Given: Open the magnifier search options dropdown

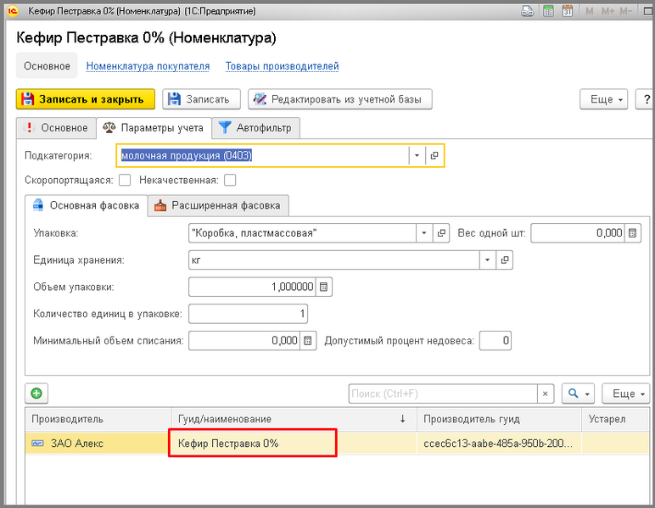Looking at the screenshot, I should tap(578, 394).
